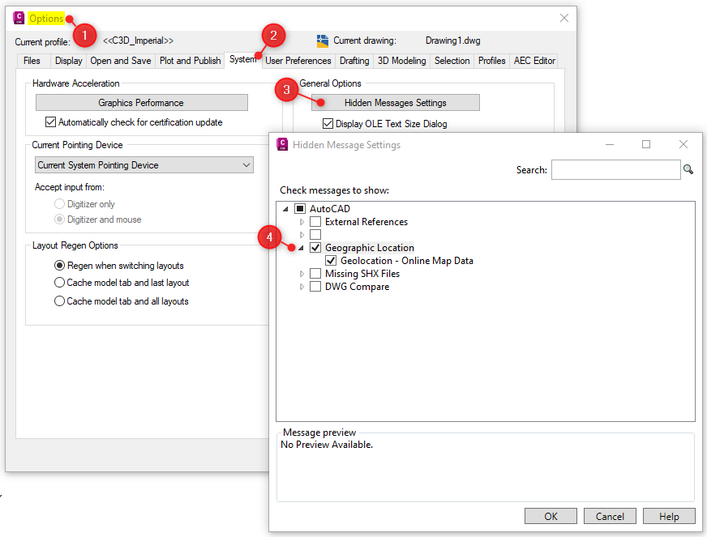
Task: Check the DWG Compare checkbox
Action: pyautogui.click(x=315, y=287)
